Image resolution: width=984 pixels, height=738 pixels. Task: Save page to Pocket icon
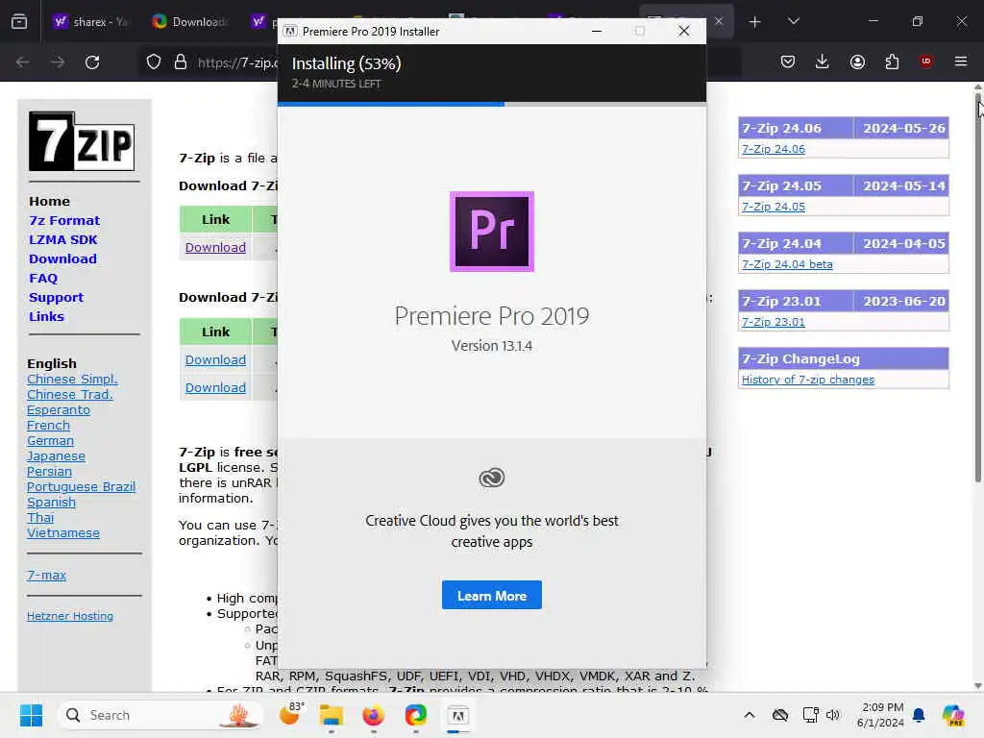pyautogui.click(x=788, y=61)
